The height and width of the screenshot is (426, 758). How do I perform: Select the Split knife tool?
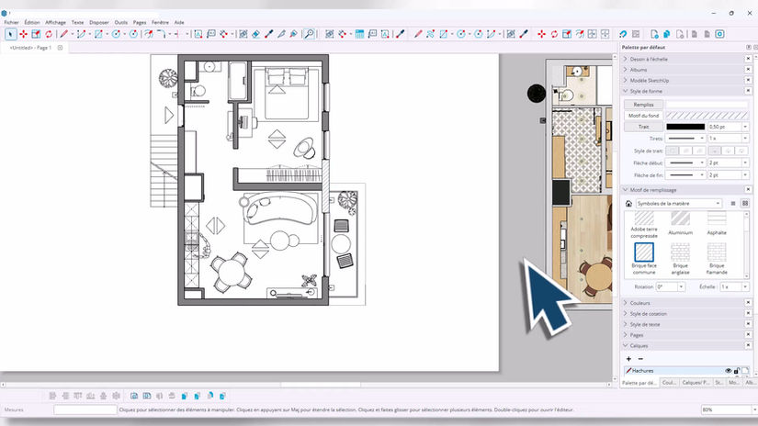(x=281, y=34)
